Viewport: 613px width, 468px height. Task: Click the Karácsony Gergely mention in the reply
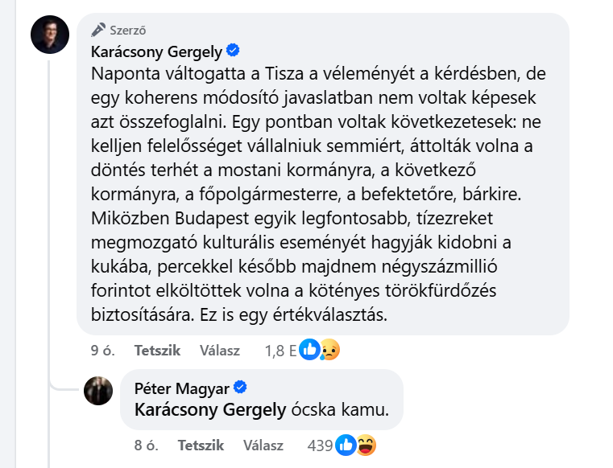tap(210, 409)
